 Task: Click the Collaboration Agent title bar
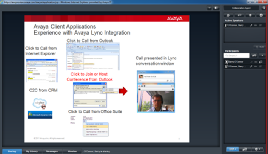(241, 8)
